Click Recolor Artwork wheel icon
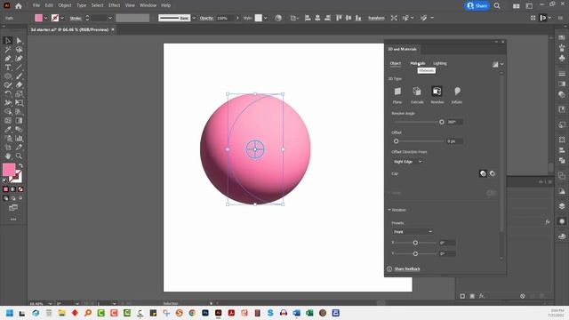 [278, 18]
